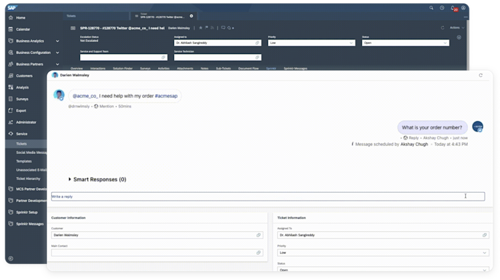Click the more options ellipsis below the top bar
The width and height of the screenshot is (500, 280).
466,17
